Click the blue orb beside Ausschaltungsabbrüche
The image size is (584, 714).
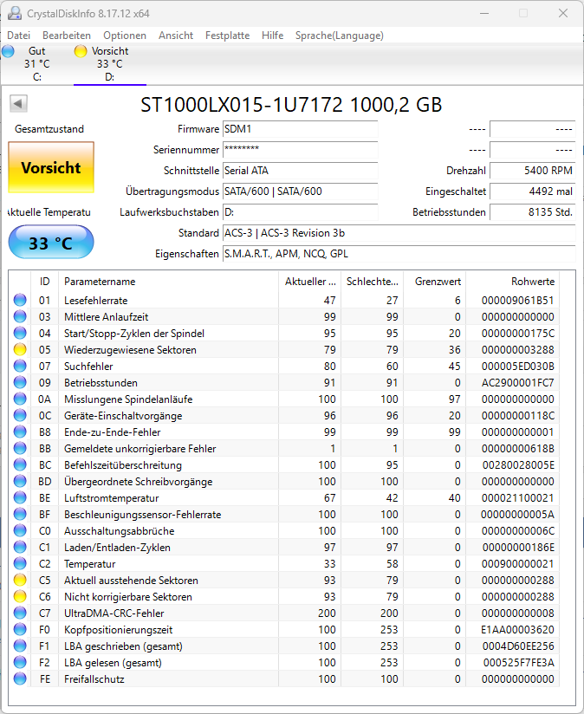coord(20,530)
